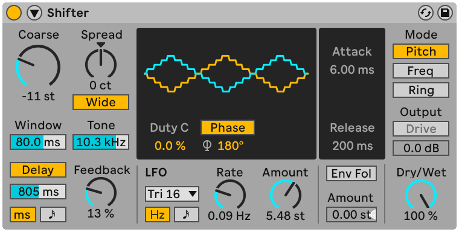Click the LFO Rate knob
The image size is (459, 232).
coord(230,194)
